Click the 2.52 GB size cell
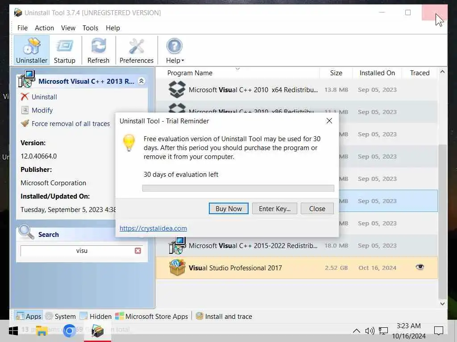 [x=337, y=268]
